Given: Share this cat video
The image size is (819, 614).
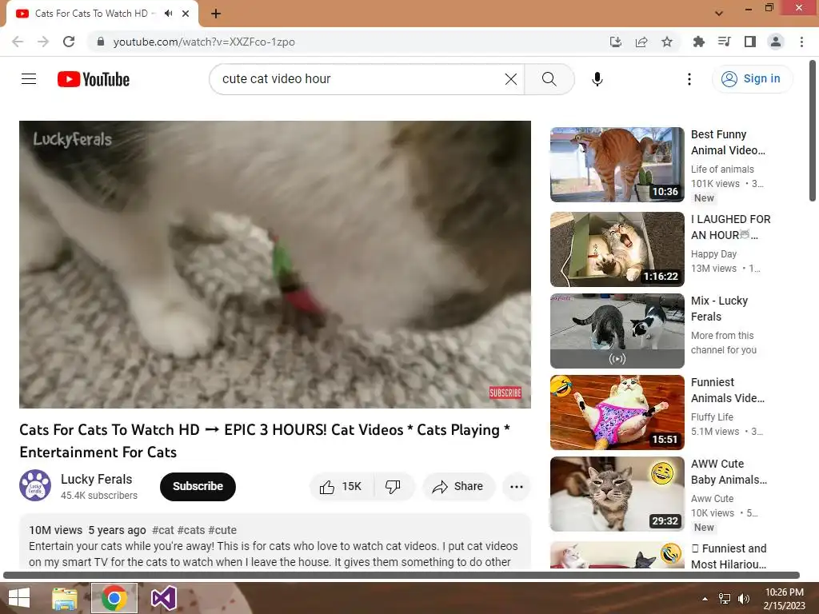Looking at the screenshot, I should coord(458,487).
